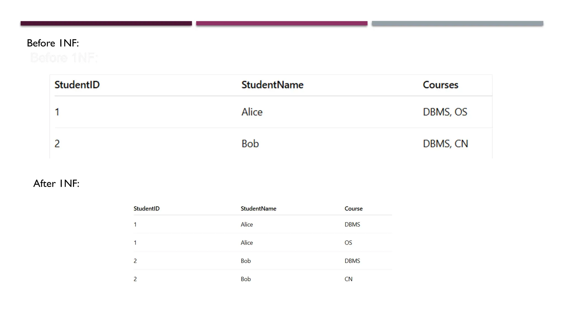Click Alice's DBMS cell in the small table
Viewport: 564px width, 317px height.
coord(352,225)
